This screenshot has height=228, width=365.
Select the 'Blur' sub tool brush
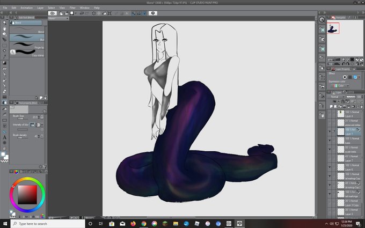tap(27, 38)
